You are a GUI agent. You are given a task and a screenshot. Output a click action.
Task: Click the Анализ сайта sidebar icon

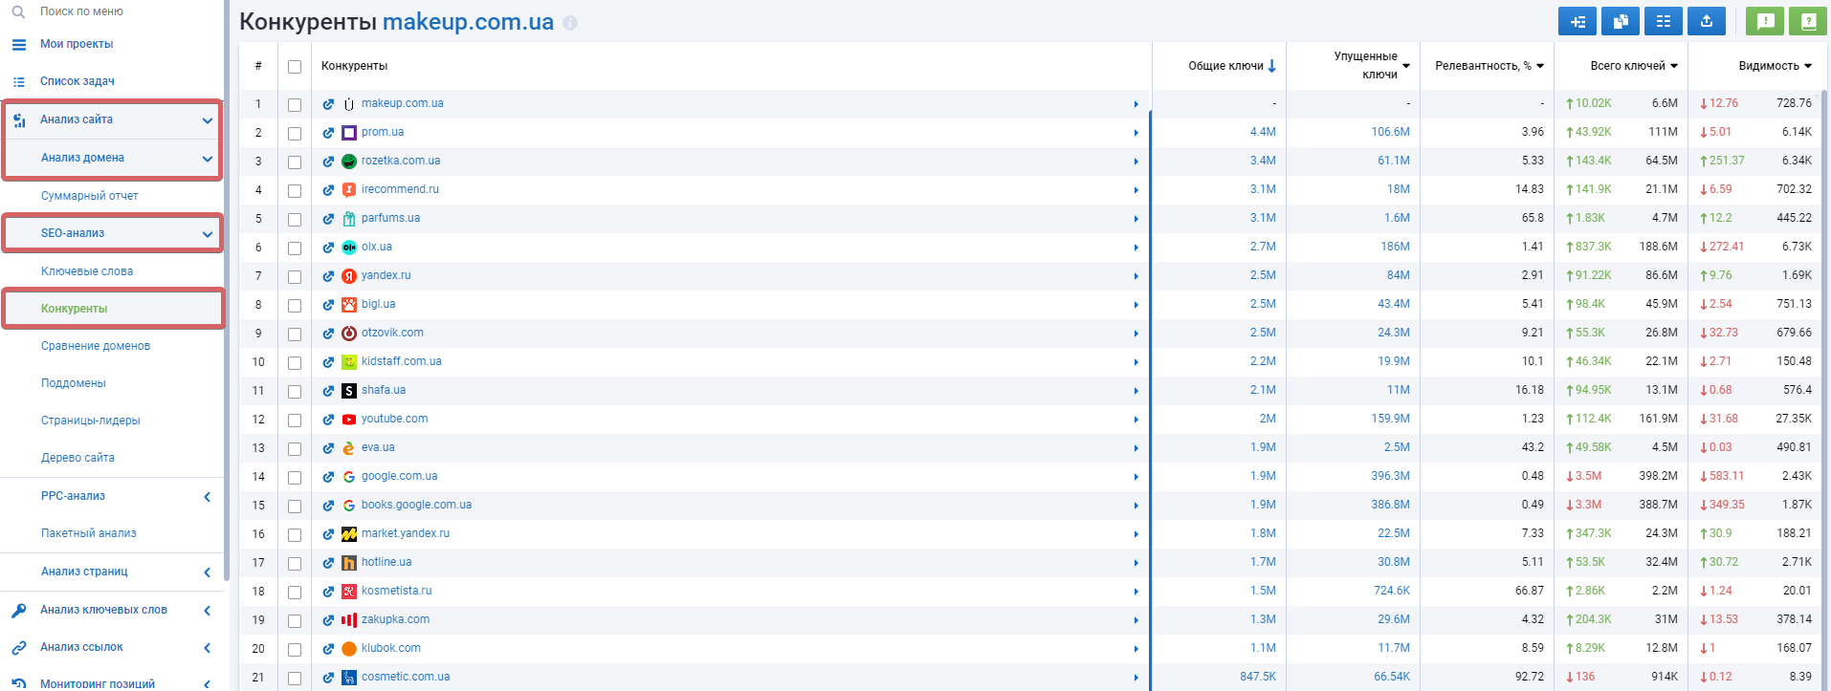[19, 119]
